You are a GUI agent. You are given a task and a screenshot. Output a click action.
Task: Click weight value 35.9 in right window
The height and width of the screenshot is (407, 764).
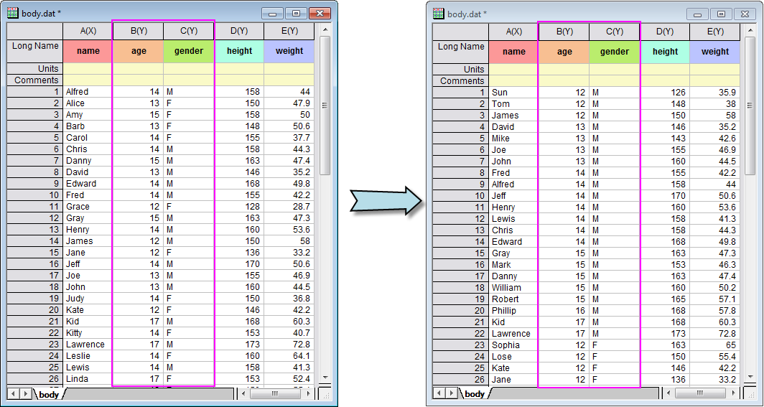click(714, 93)
